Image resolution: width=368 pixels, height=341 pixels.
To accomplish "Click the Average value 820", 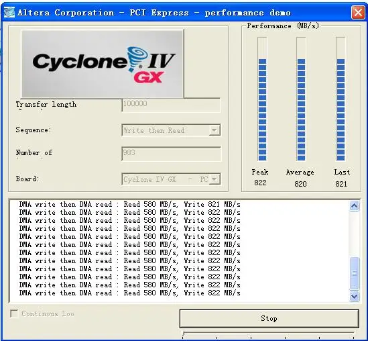I will tap(300, 184).
